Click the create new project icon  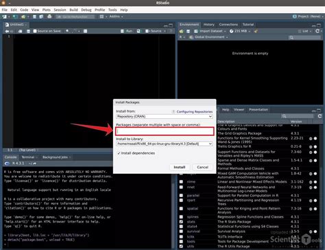point(15,16)
